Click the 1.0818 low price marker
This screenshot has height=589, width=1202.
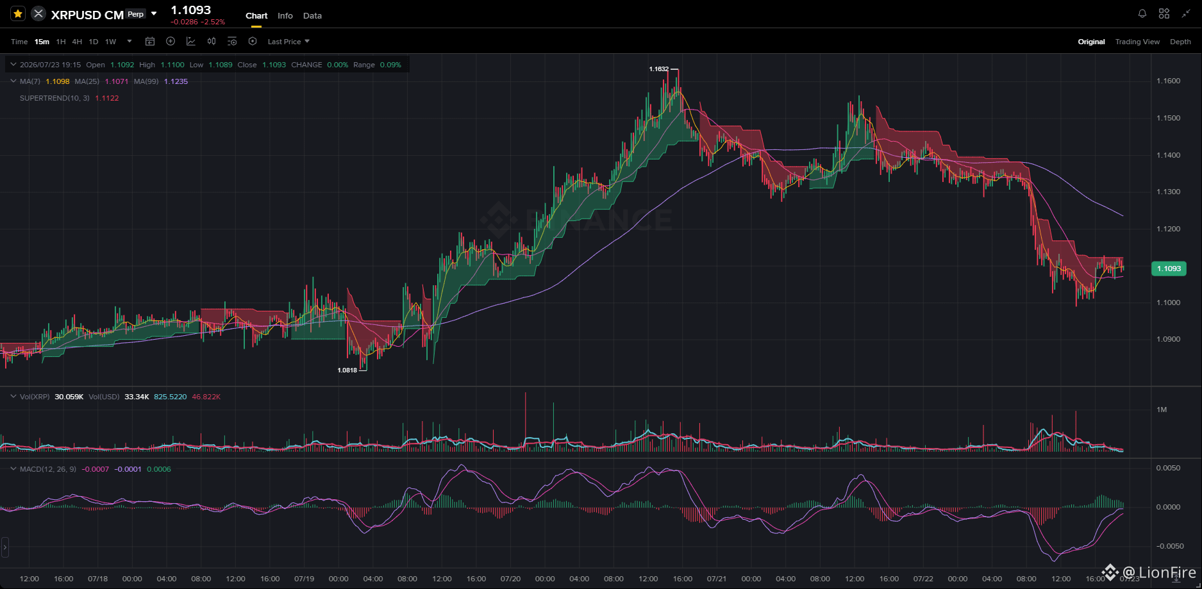(x=347, y=370)
